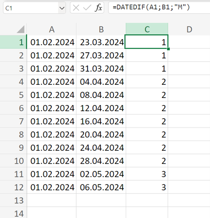Select column A header
This screenshot has width=210, height=218.
52,29
